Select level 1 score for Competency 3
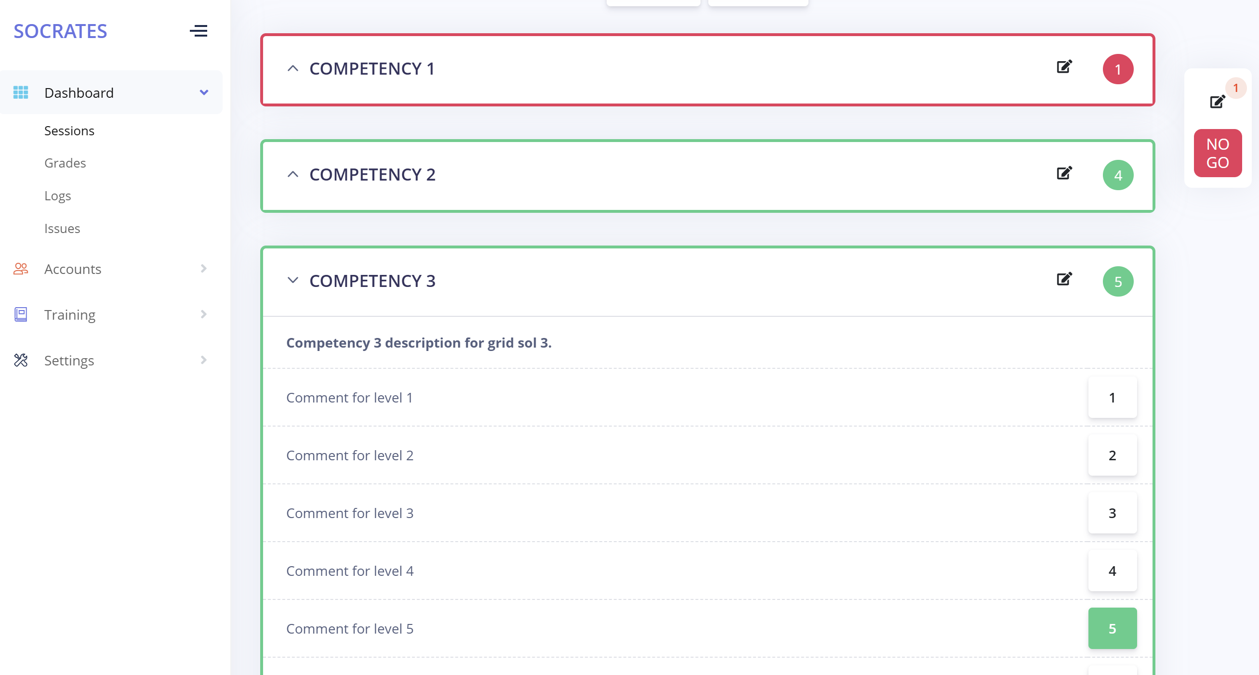The height and width of the screenshot is (675, 1259). [1112, 398]
